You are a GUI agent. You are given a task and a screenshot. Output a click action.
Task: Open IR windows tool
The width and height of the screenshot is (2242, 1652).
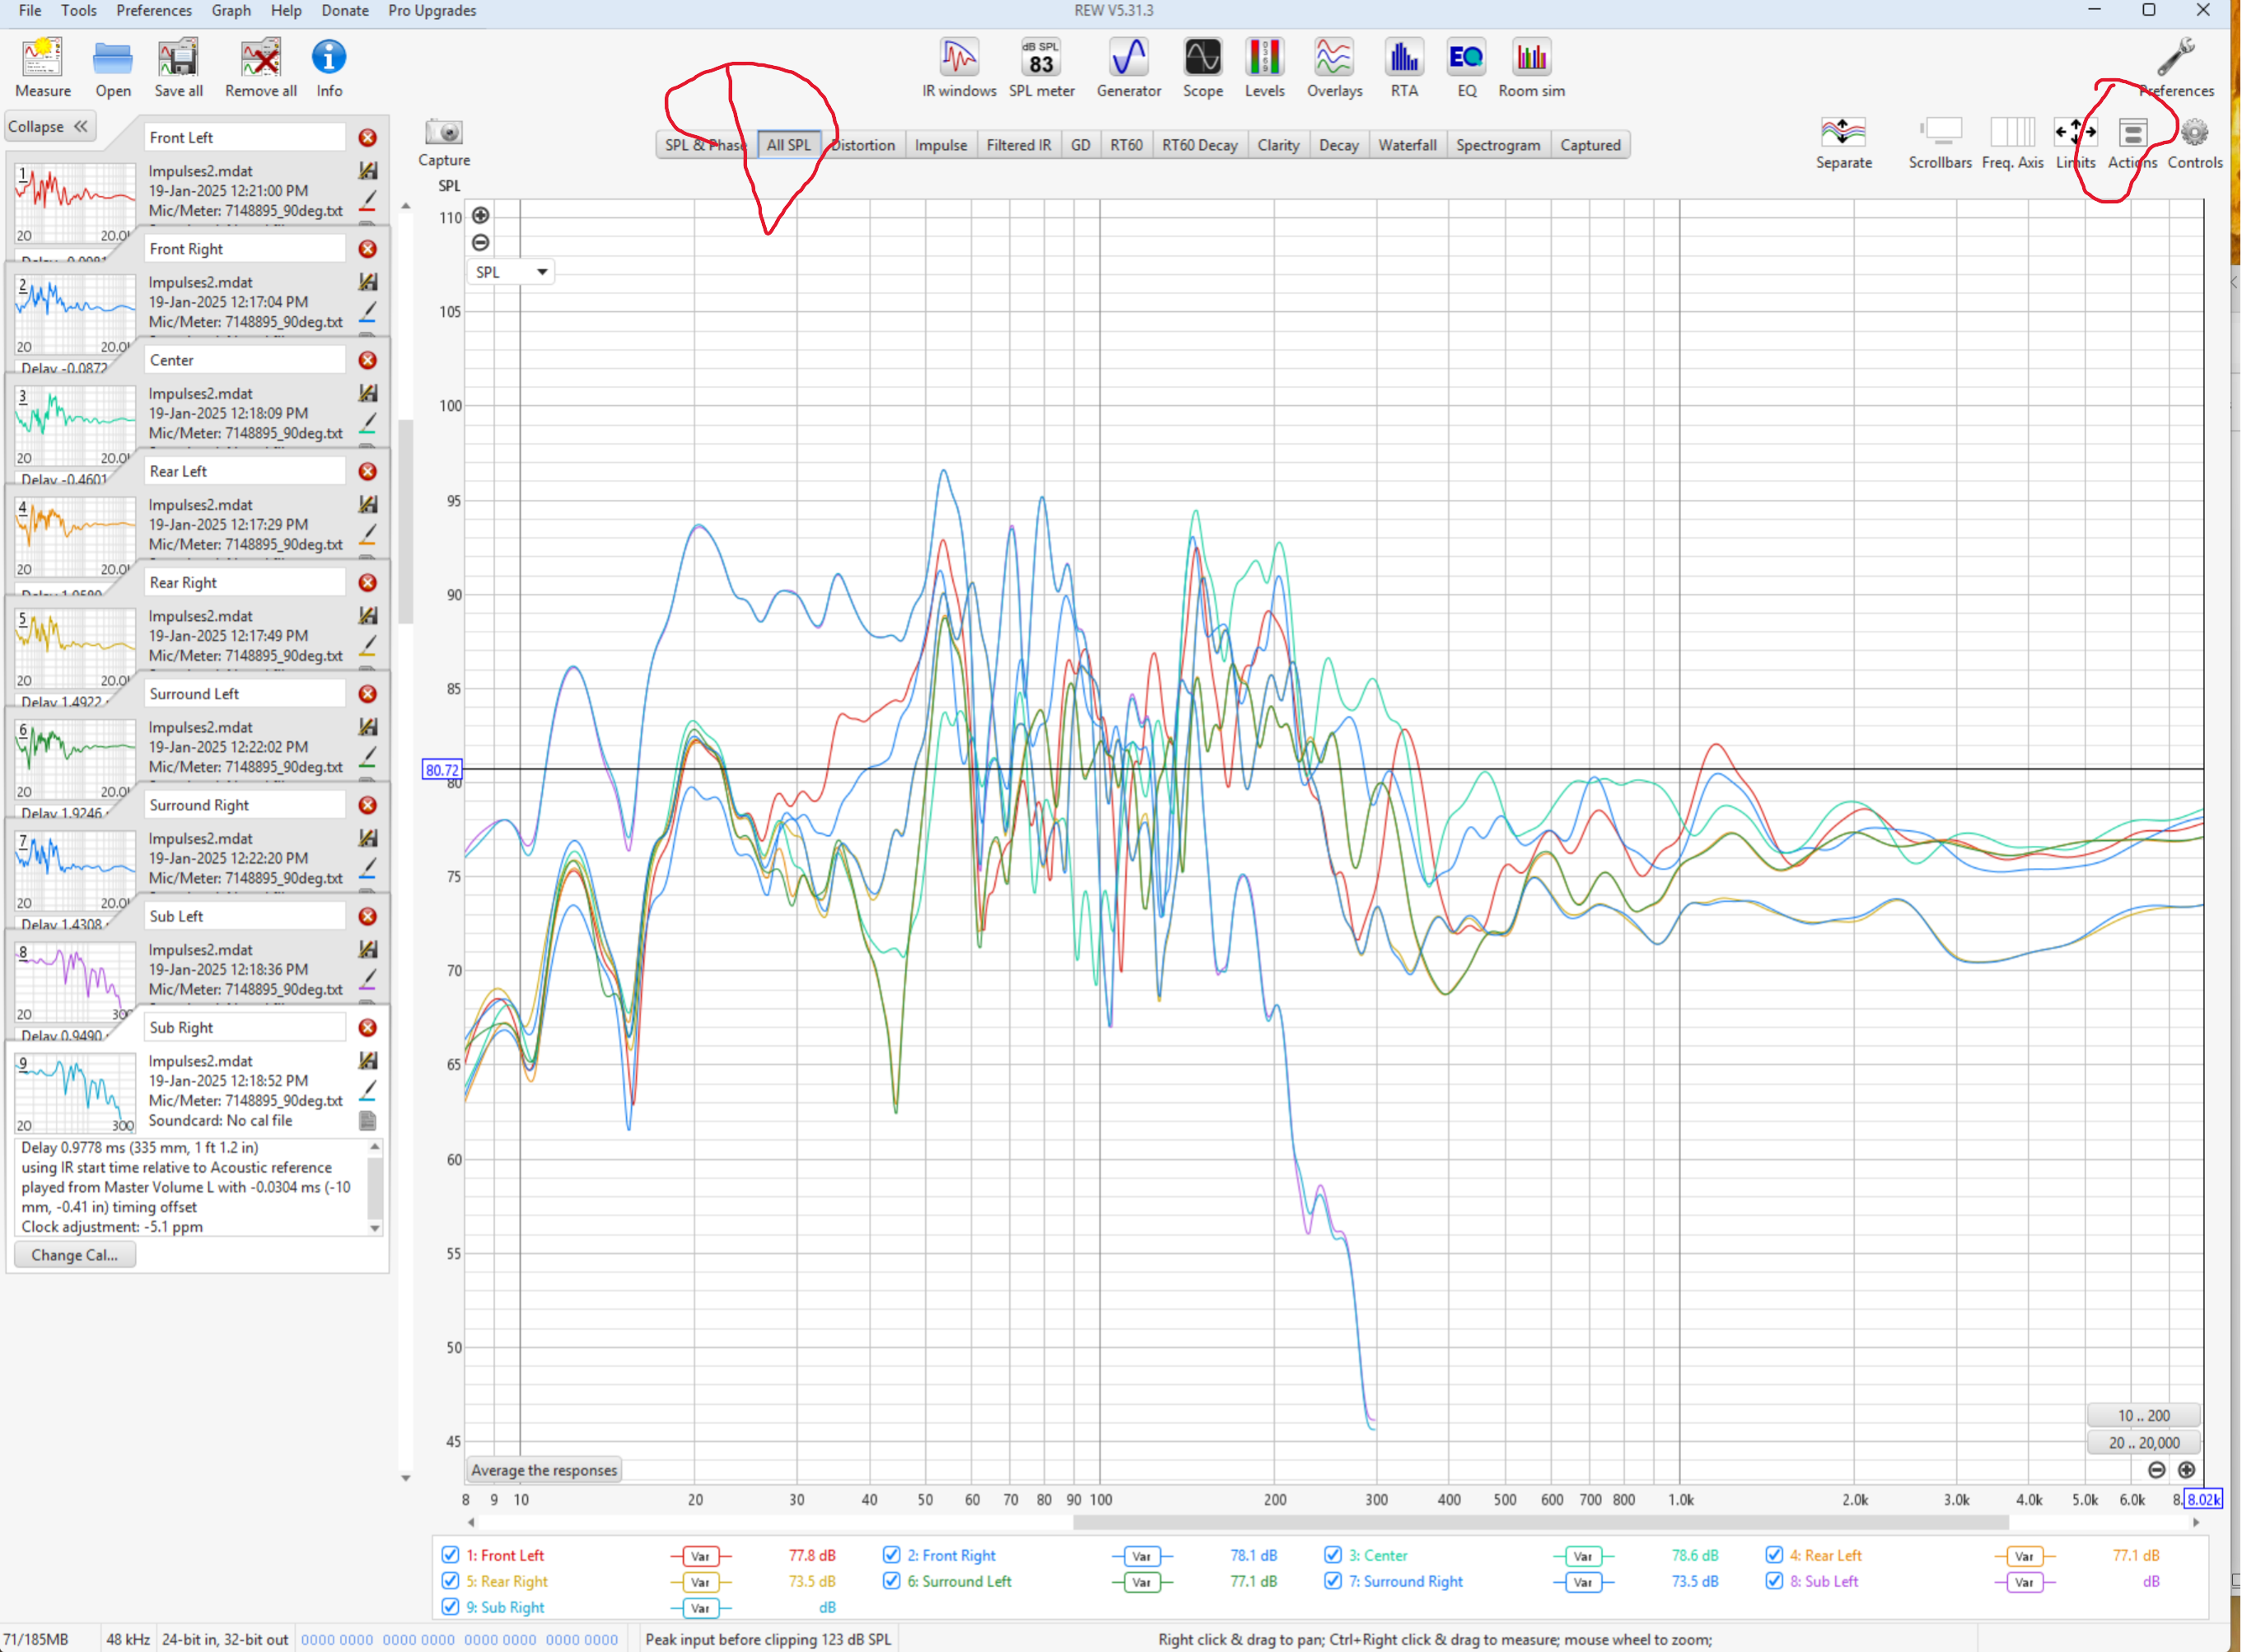click(x=959, y=58)
